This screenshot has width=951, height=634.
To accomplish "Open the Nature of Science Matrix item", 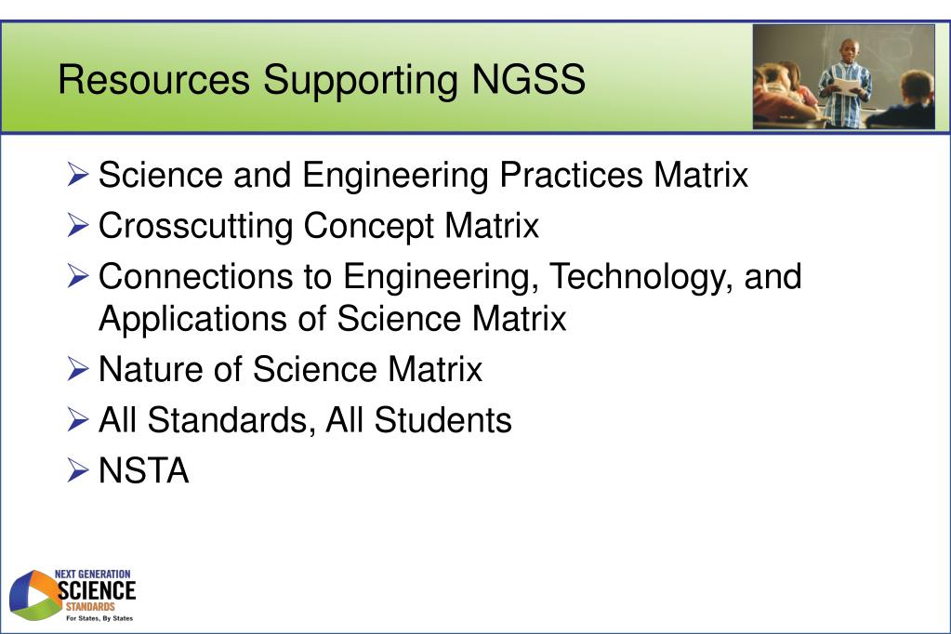I will tap(291, 369).
